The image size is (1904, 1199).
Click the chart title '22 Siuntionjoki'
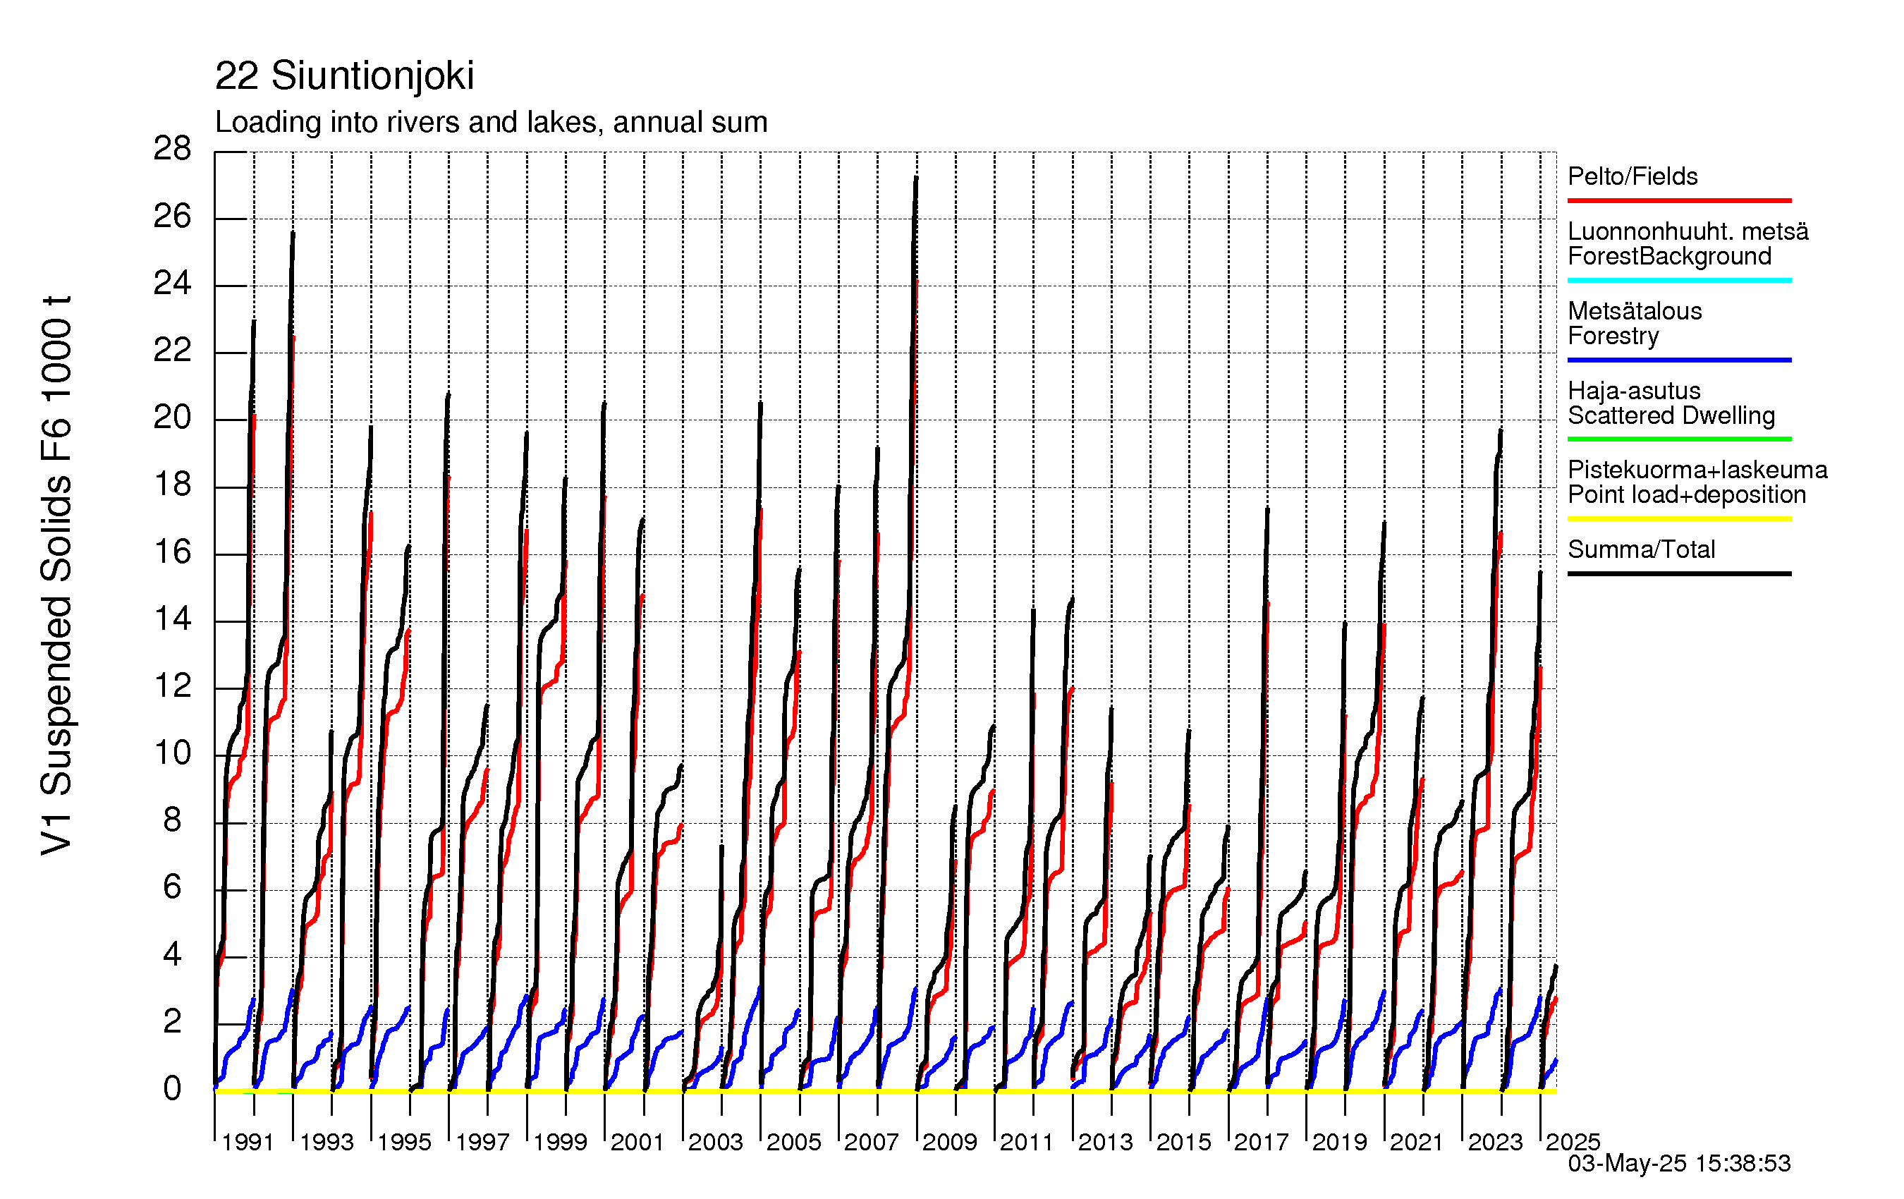(344, 76)
